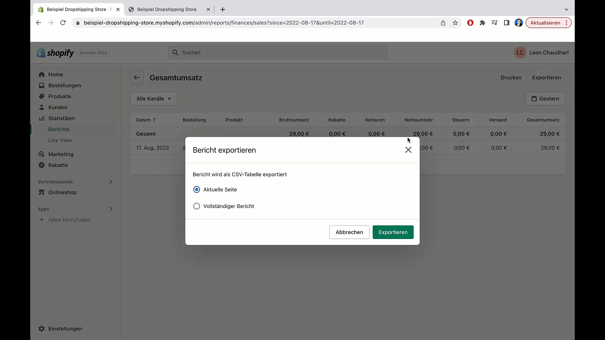
Task: Click the Versand column header
Action: coord(498,120)
